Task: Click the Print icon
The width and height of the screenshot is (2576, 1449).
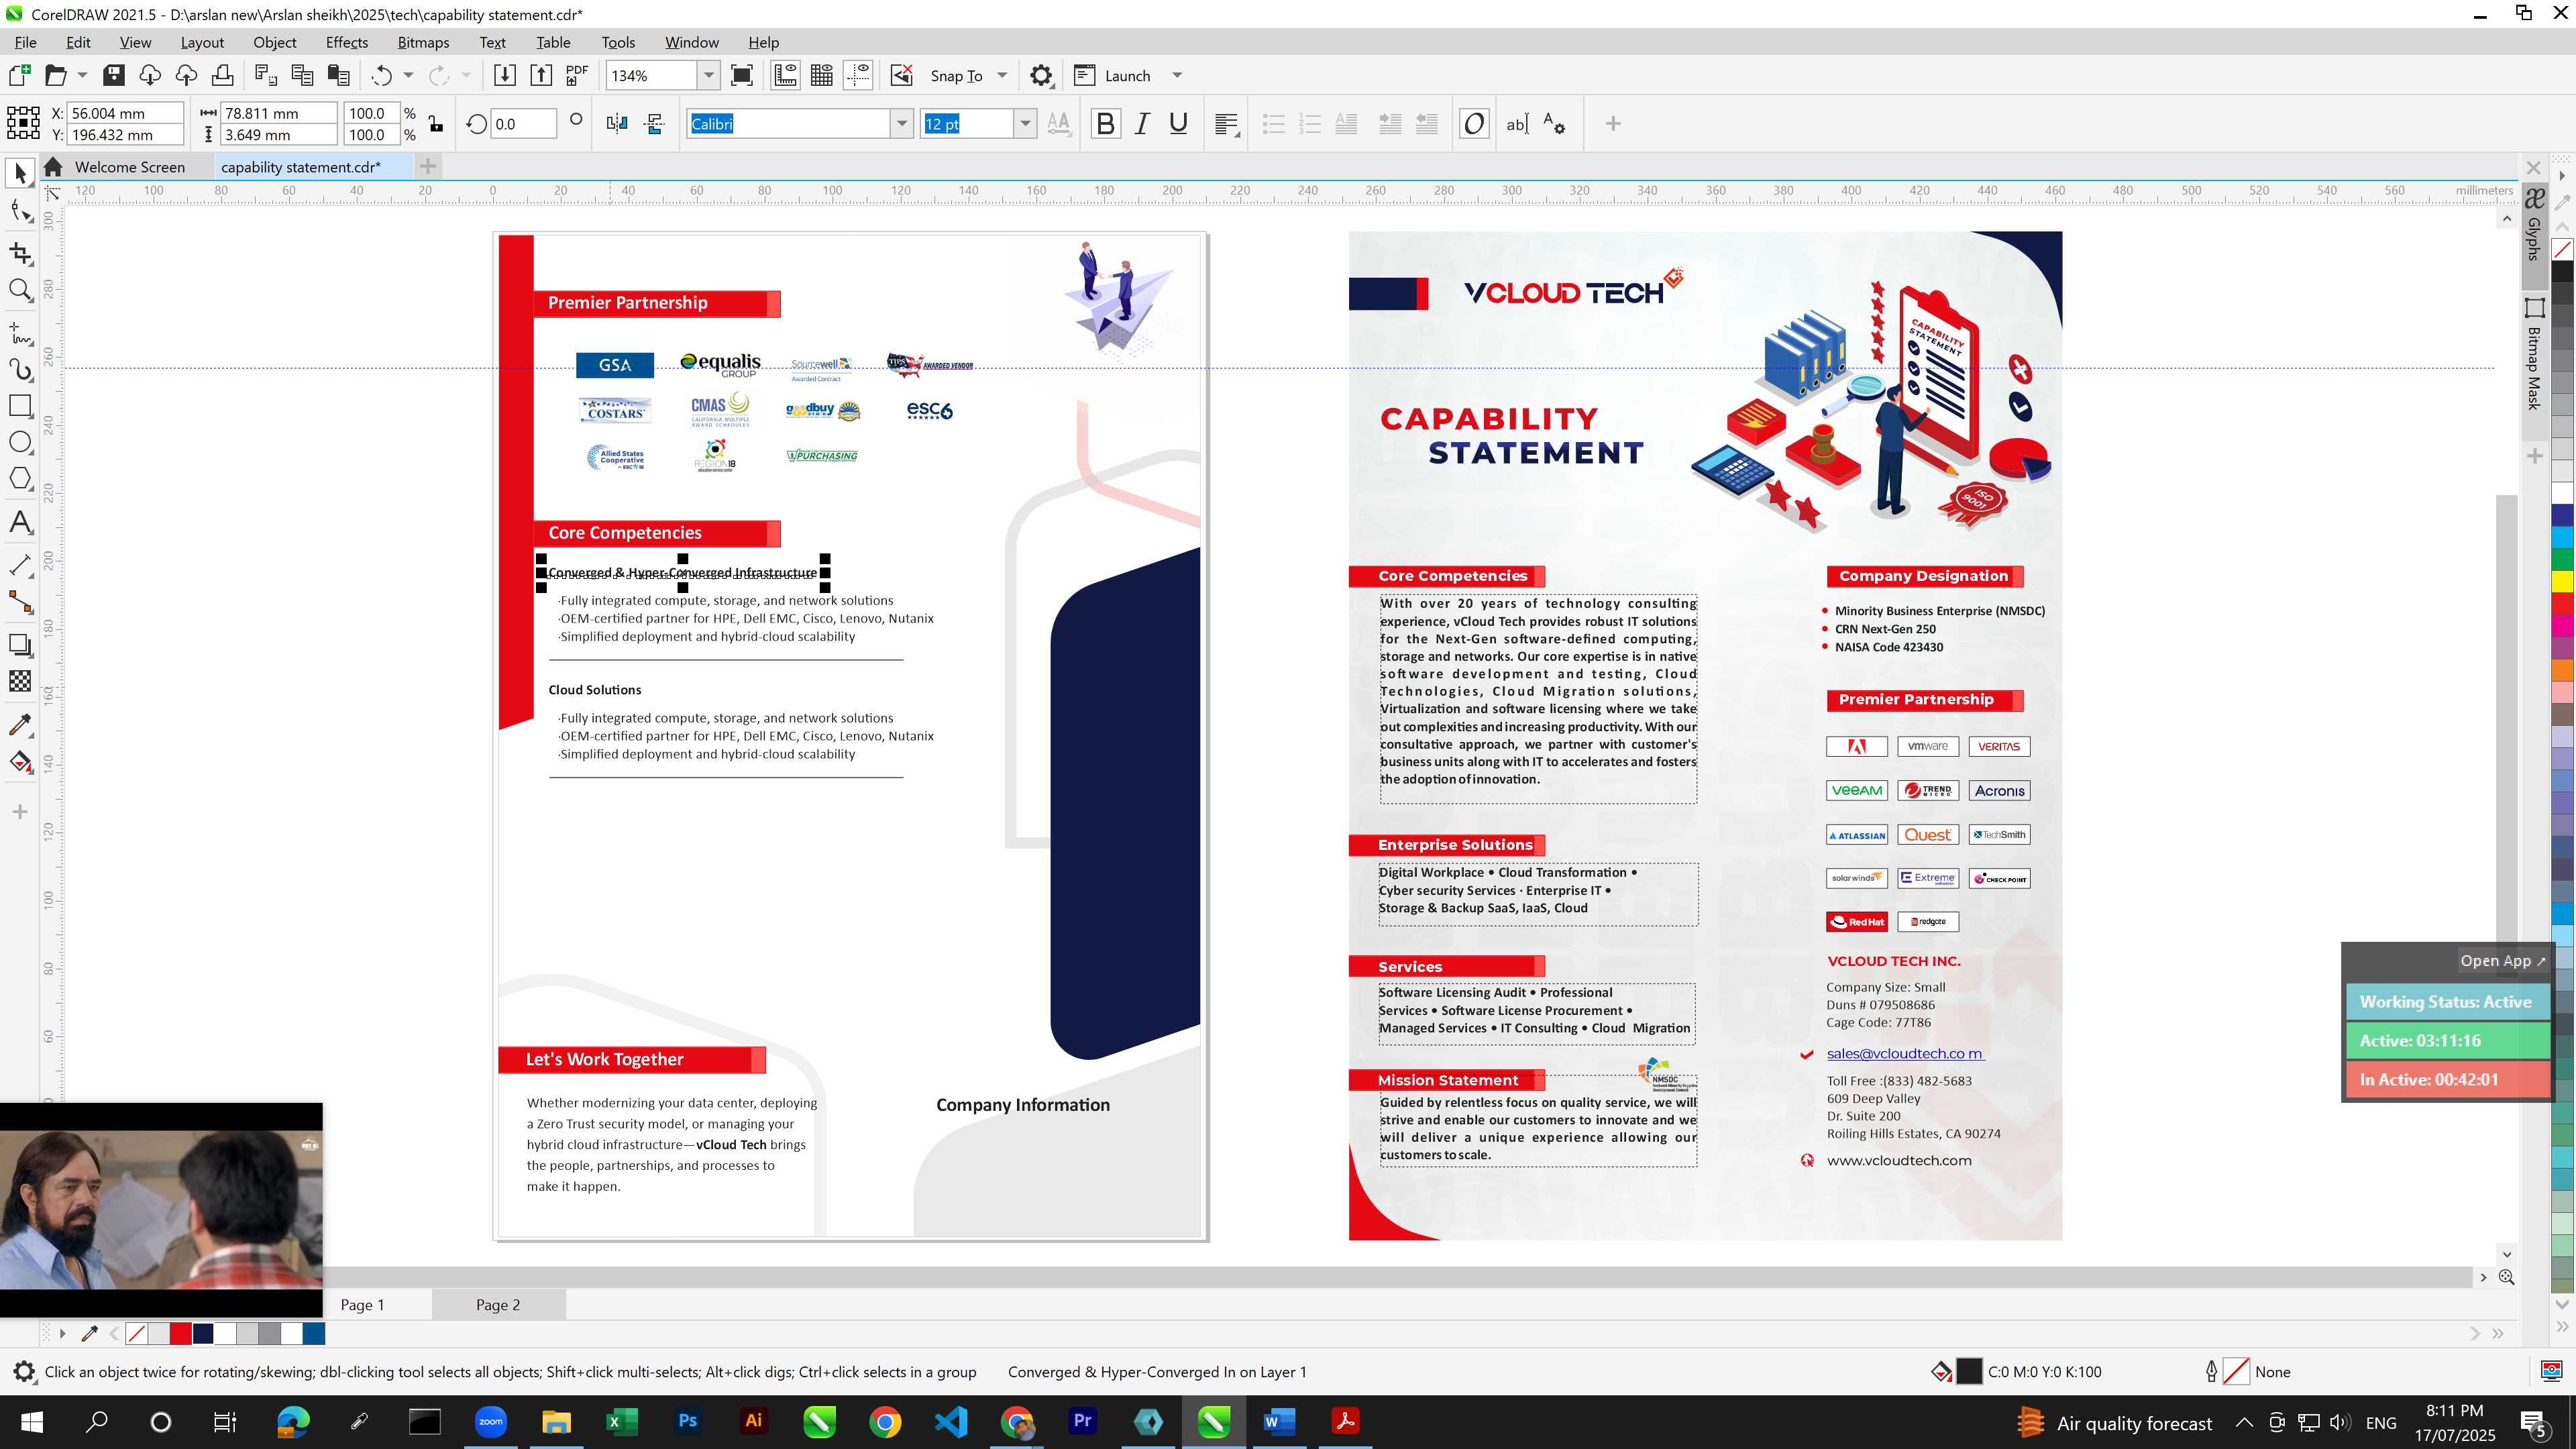Action: (222, 75)
